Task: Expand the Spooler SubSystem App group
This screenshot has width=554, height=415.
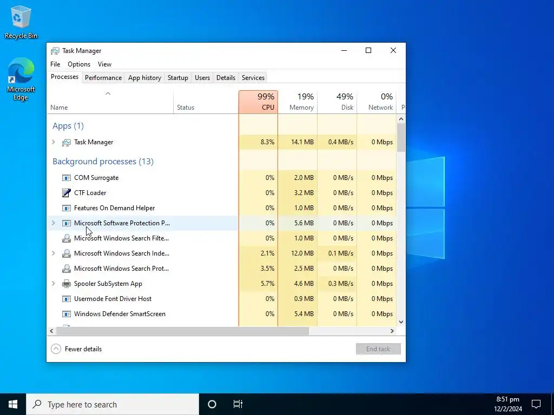Action: [54, 284]
